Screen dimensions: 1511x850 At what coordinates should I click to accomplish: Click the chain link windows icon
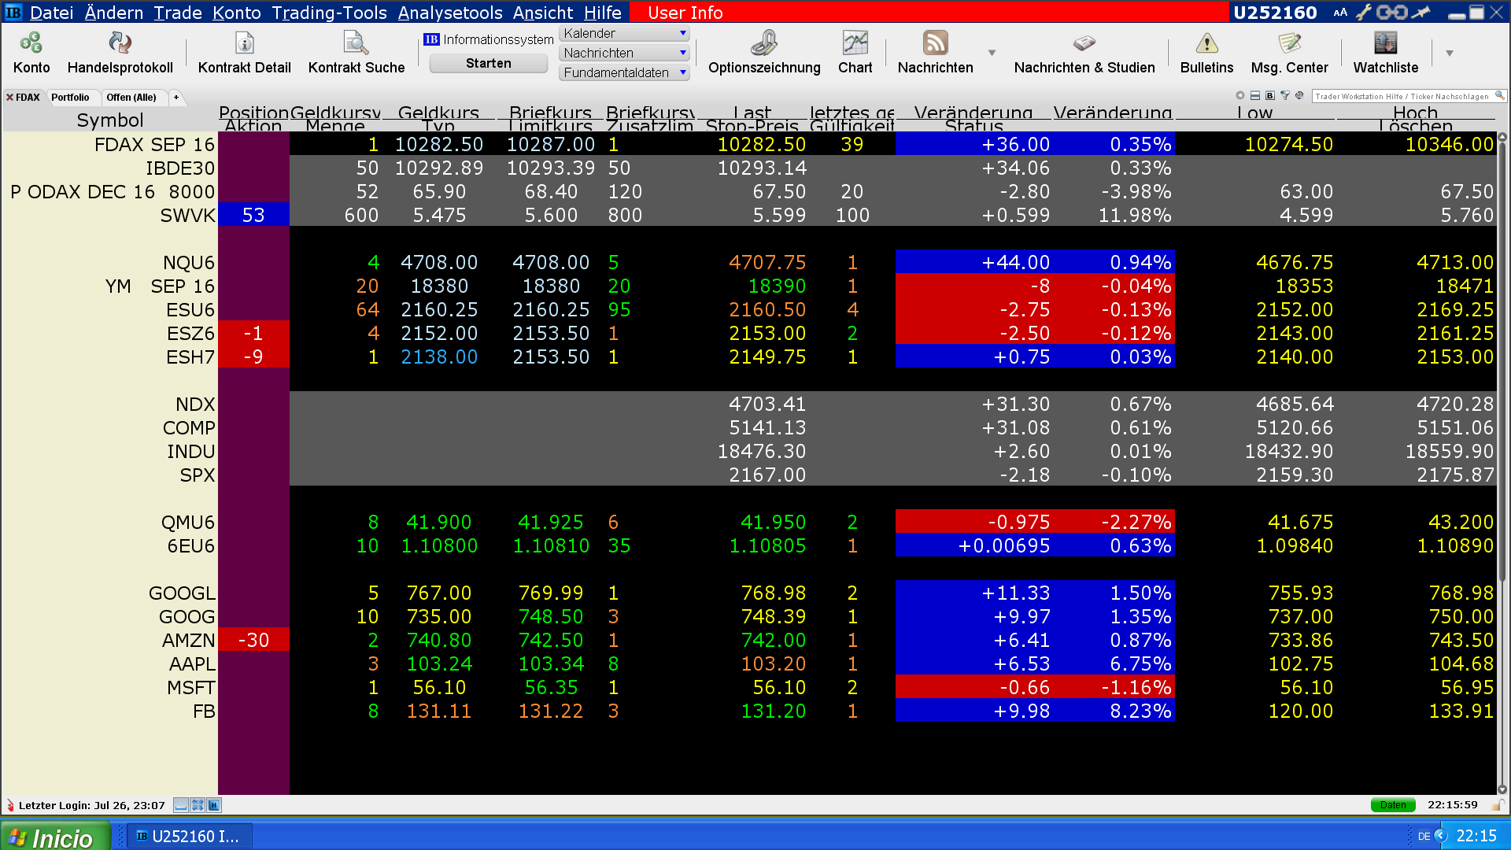coord(1391,13)
